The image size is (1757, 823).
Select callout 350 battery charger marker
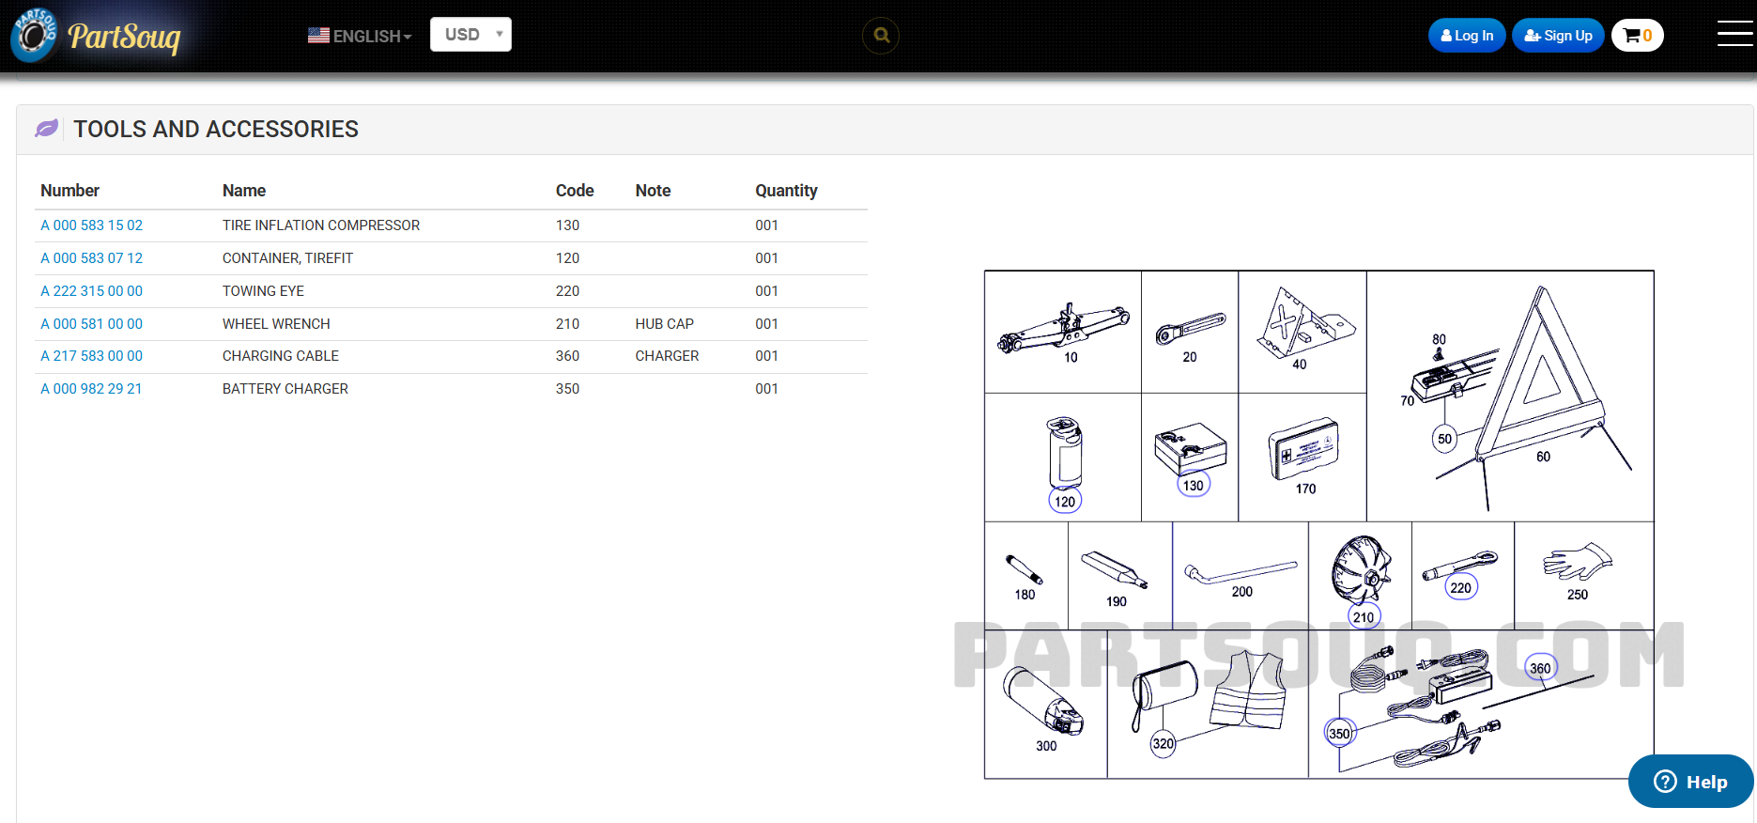click(1339, 734)
